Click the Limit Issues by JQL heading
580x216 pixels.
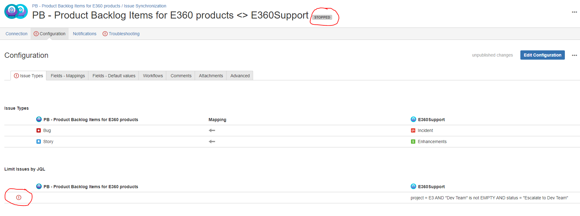coord(25,169)
